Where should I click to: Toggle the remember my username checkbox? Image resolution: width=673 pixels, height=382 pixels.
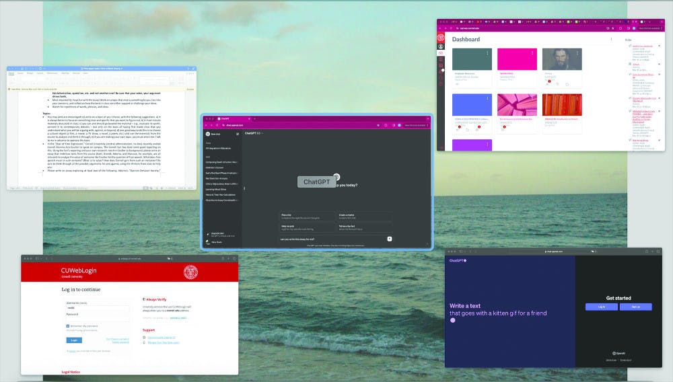coord(67,326)
